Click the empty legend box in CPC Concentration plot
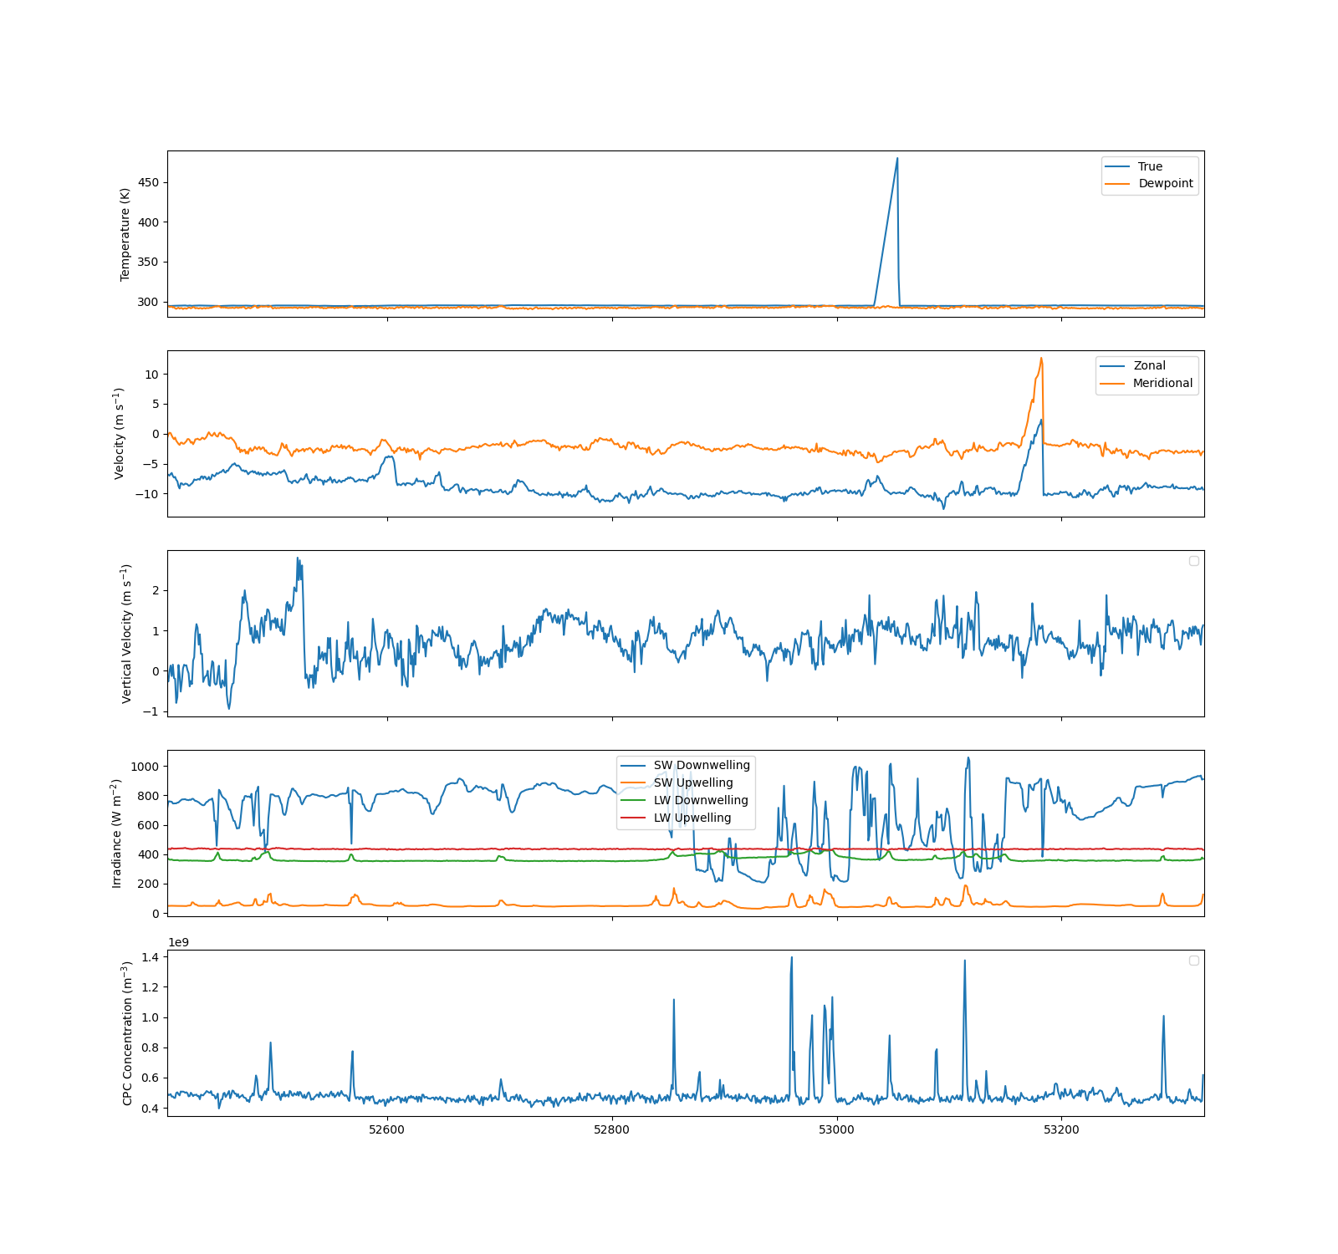This screenshot has height=1254, width=1338. coord(1194,961)
